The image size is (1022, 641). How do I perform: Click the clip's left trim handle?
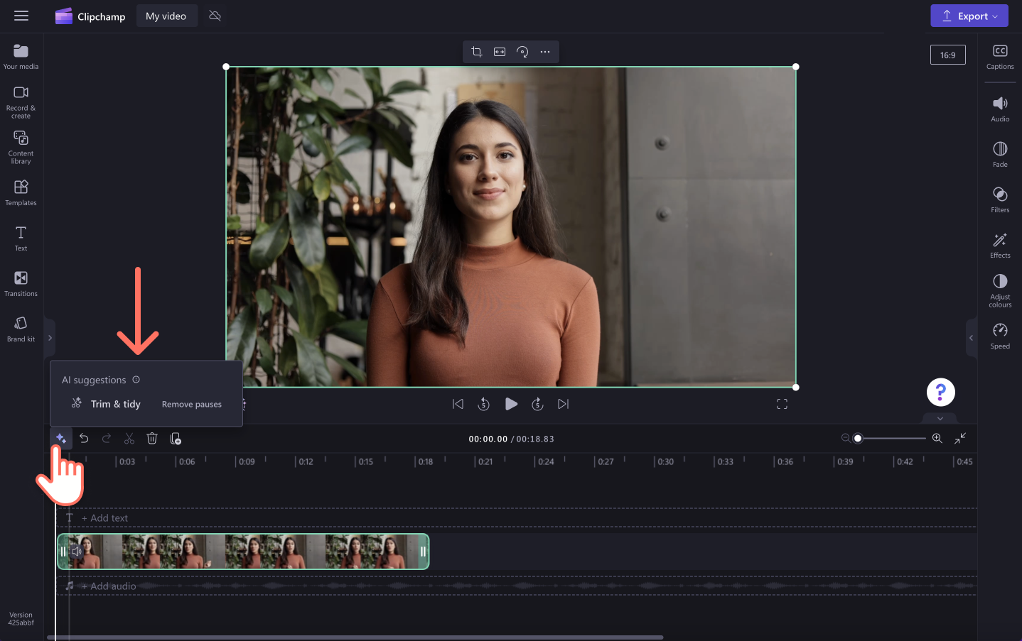tap(63, 552)
